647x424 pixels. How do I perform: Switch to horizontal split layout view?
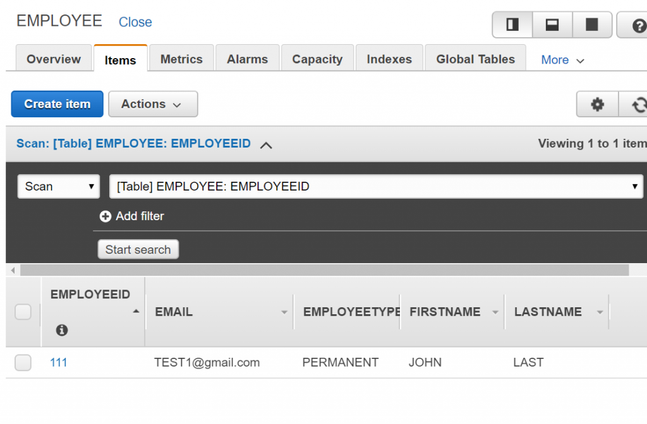tap(552, 25)
